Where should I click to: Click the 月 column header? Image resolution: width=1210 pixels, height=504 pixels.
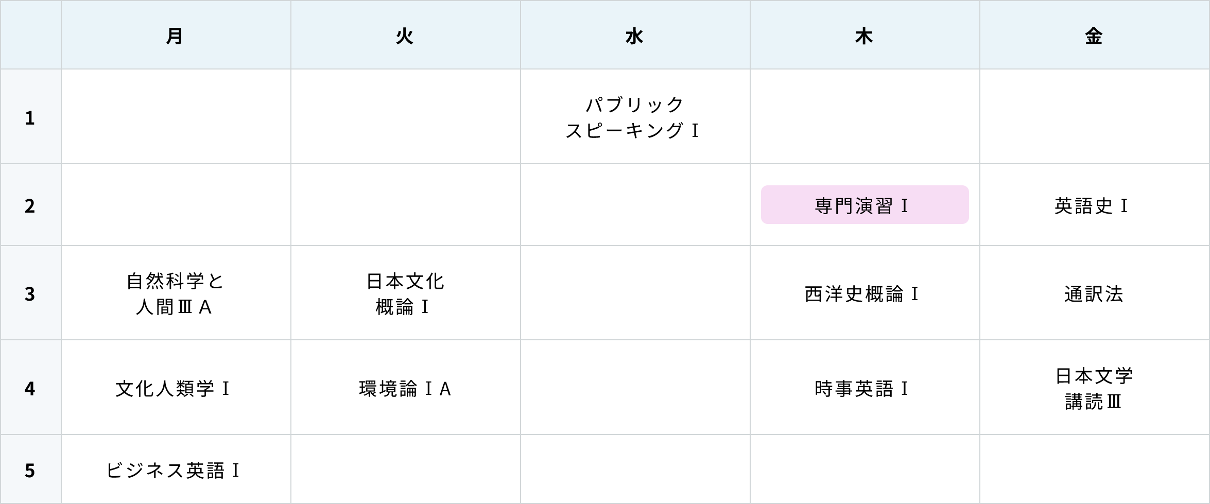(x=176, y=35)
